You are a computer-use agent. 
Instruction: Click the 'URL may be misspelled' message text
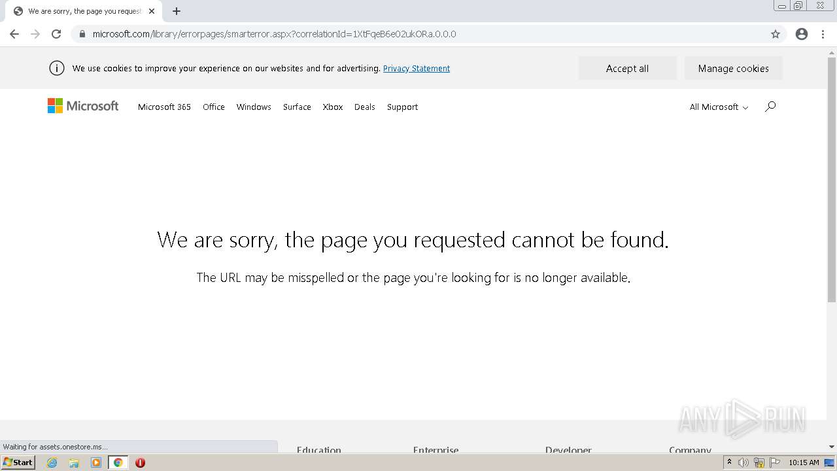pyautogui.click(x=413, y=277)
